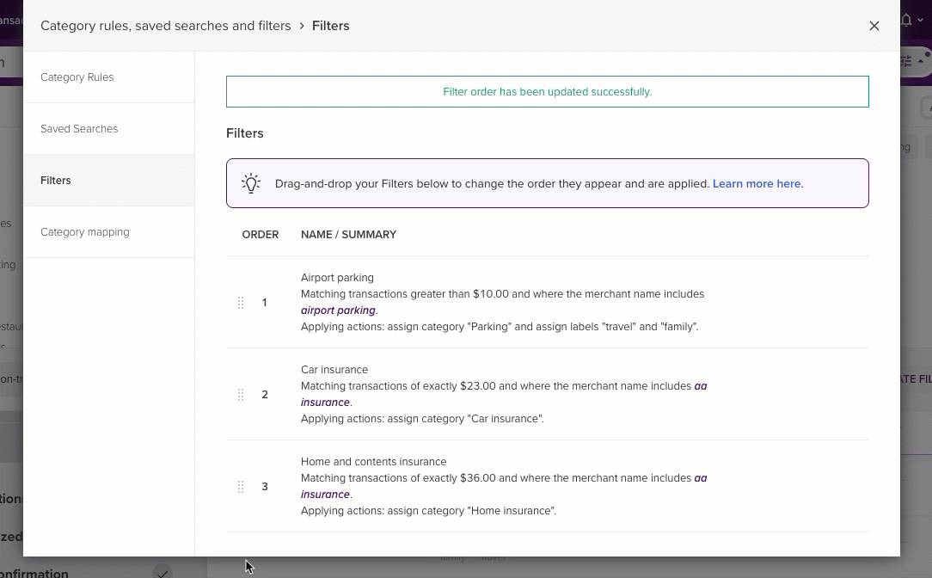
Task: Switch to the Saved Searches tab
Action: coord(79,129)
